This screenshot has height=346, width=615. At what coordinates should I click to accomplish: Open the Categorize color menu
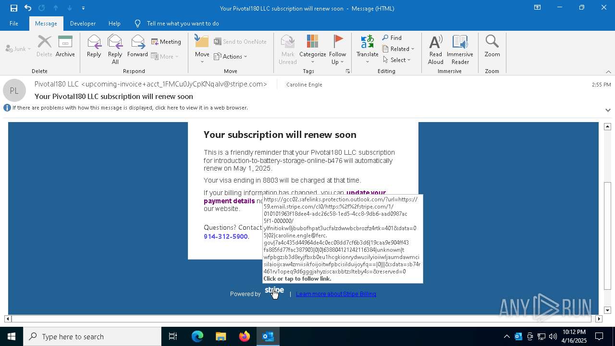313,49
